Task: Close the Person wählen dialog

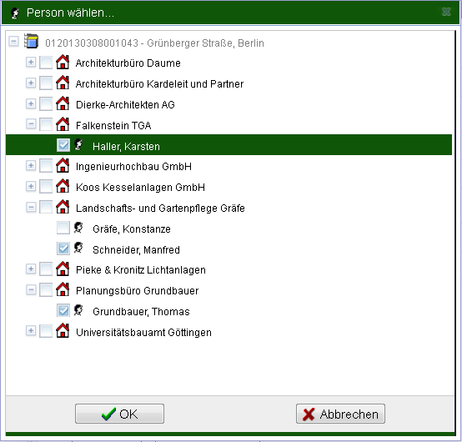Action: tap(446, 12)
